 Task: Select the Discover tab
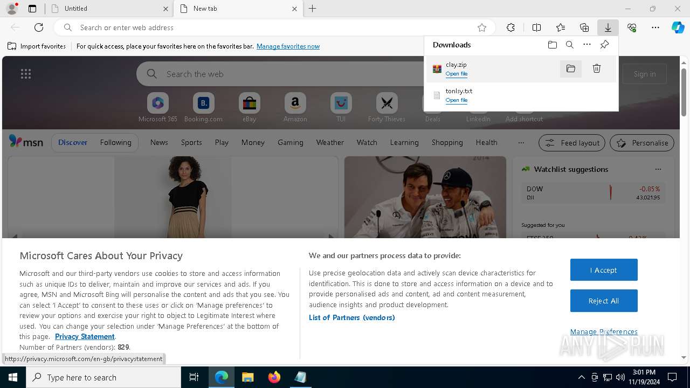tap(73, 142)
